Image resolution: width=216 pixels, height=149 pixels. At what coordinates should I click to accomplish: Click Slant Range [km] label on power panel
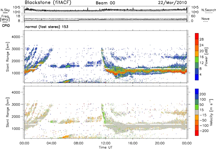[x=8, y=57]
